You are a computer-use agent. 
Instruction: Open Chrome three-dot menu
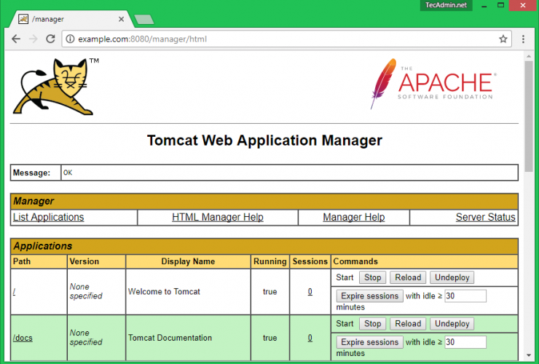523,39
